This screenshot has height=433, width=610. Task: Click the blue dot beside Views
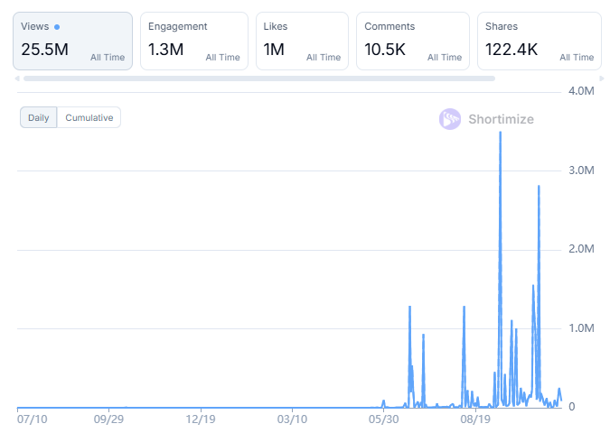[x=57, y=27]
